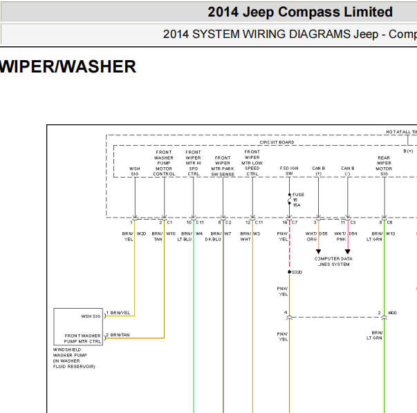Select "WSH SIG" label inside circuit board
This screenshot has height=413, width=417.
(135, 171)
